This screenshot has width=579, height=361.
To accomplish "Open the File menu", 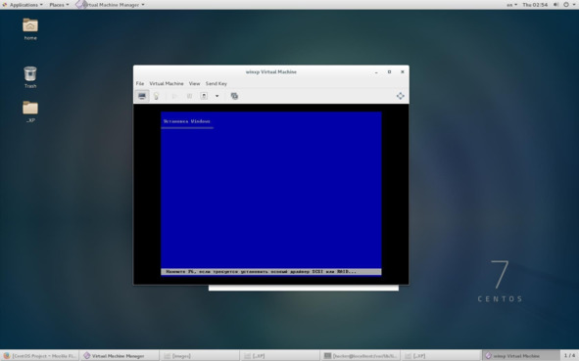I will click(x=140, y=84).
